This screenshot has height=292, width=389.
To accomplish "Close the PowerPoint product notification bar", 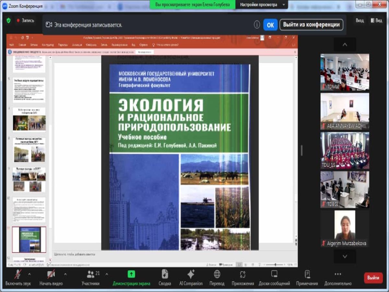I will point(295,52).
